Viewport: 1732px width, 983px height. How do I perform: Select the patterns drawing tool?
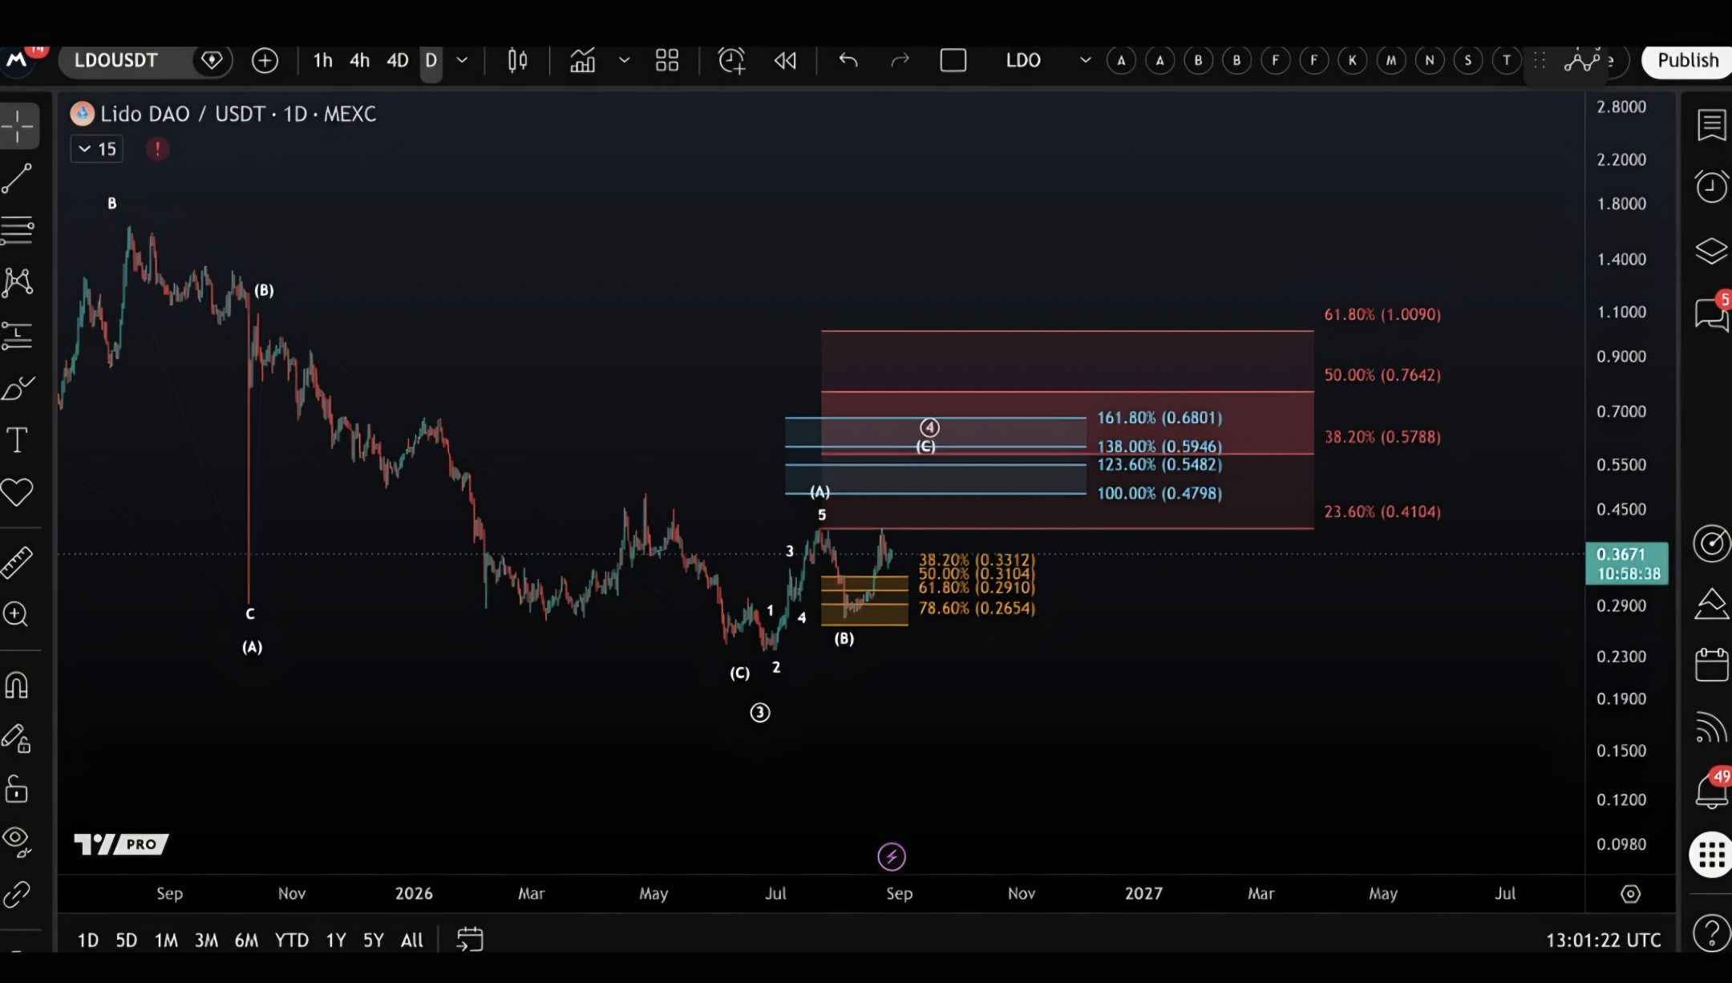18,282
